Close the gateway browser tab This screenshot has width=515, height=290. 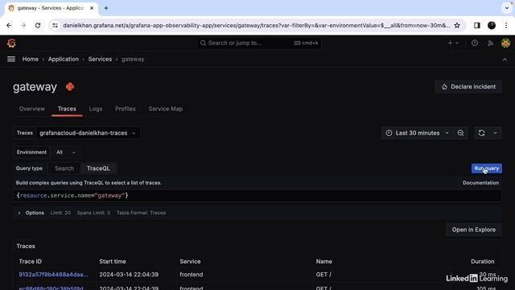coord(92,8)
